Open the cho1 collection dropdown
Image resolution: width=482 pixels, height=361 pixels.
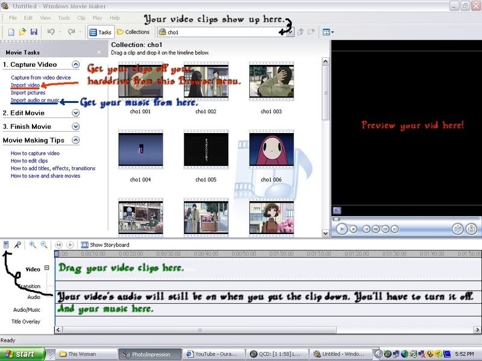point(290,32)
